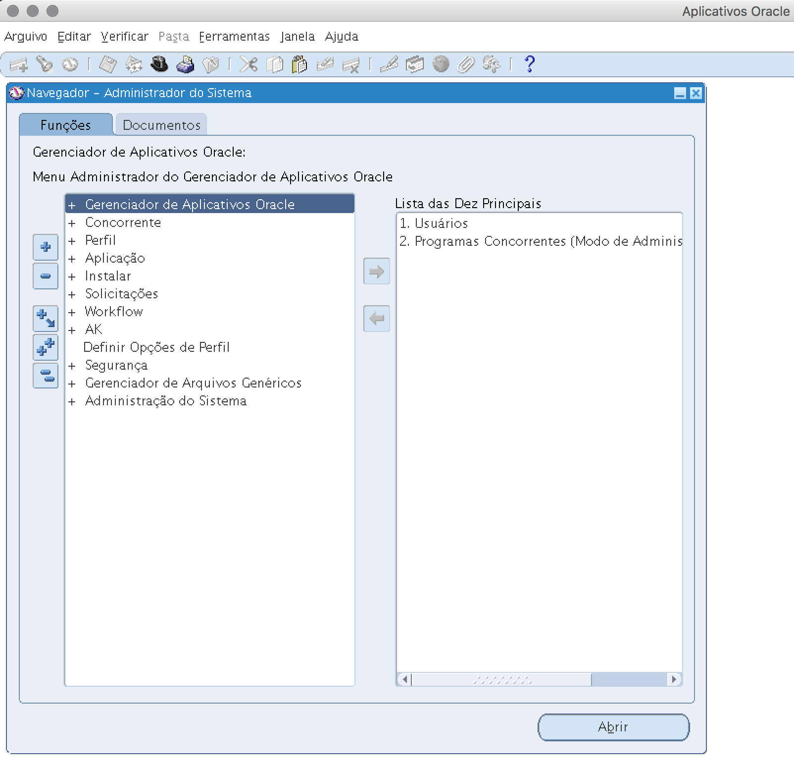This screenshot has height=773, width=794.
Task: Click the New record toolbar icon
Action: [x=19, y=64]
